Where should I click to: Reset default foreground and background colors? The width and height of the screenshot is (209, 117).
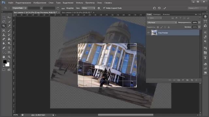click(x=4, y=66)
